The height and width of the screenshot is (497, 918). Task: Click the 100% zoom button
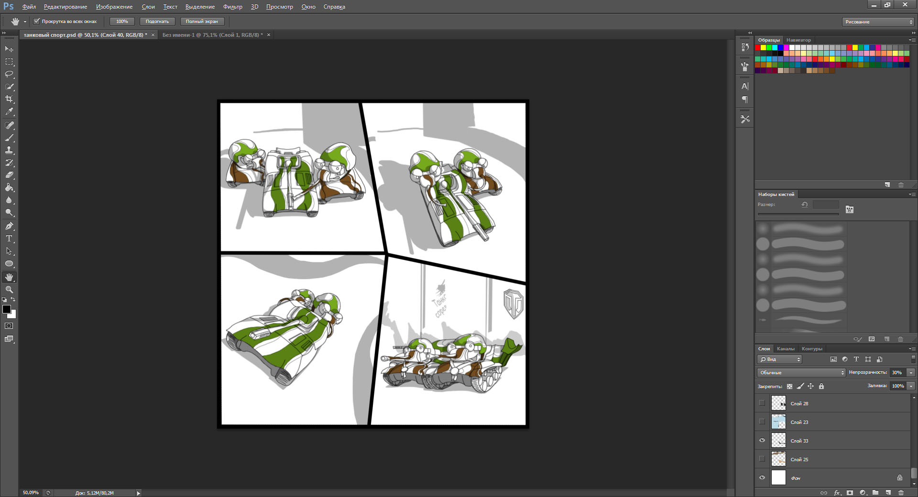tap(122, 22)
